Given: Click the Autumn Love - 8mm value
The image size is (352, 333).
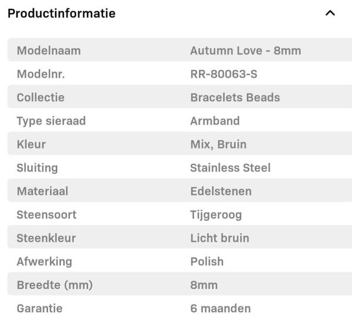Looking at the screenshot, I should [245, 50].
